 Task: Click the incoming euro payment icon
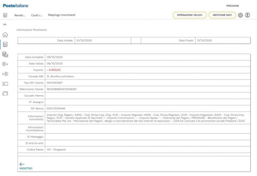tap(5, 74)
